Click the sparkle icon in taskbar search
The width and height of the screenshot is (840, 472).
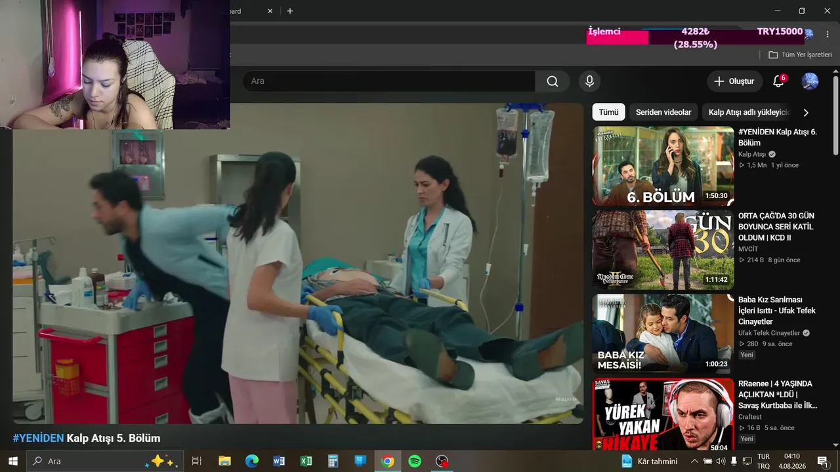pos(161,461)
